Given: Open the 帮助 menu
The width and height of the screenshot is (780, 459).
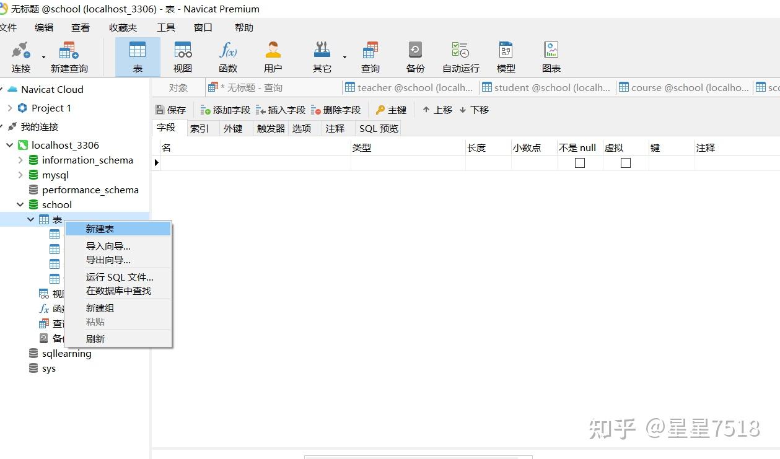Looking at the screenshot, I should 244,27.
